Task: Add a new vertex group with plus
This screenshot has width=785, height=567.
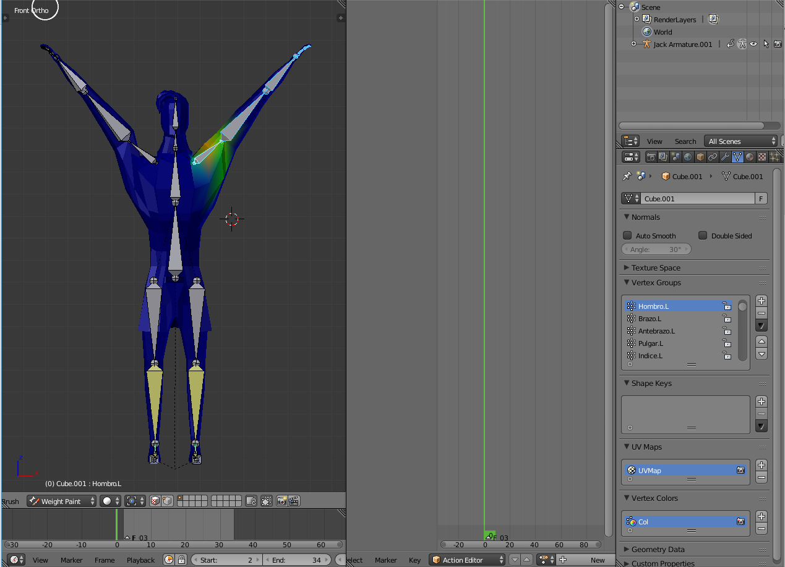Action: tap(761, 301)
